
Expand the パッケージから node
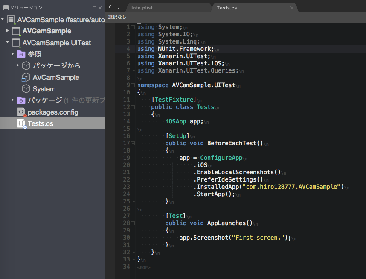click(x=18, y=65)
